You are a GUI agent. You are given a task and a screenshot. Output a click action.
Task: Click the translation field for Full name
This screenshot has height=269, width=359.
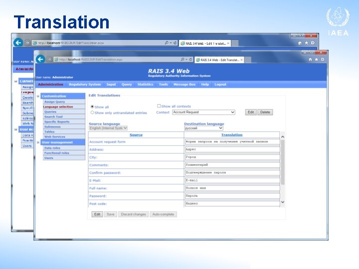[x=232, y=188]
